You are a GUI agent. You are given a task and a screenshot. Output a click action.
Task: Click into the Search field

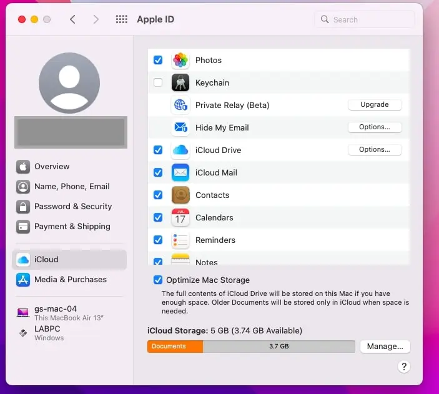point(365,19)
